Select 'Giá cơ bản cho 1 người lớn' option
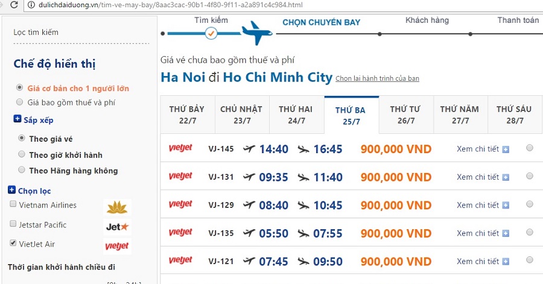Image resolution: width=543 pixels, height=284 pixels. (x=20, y=87)
